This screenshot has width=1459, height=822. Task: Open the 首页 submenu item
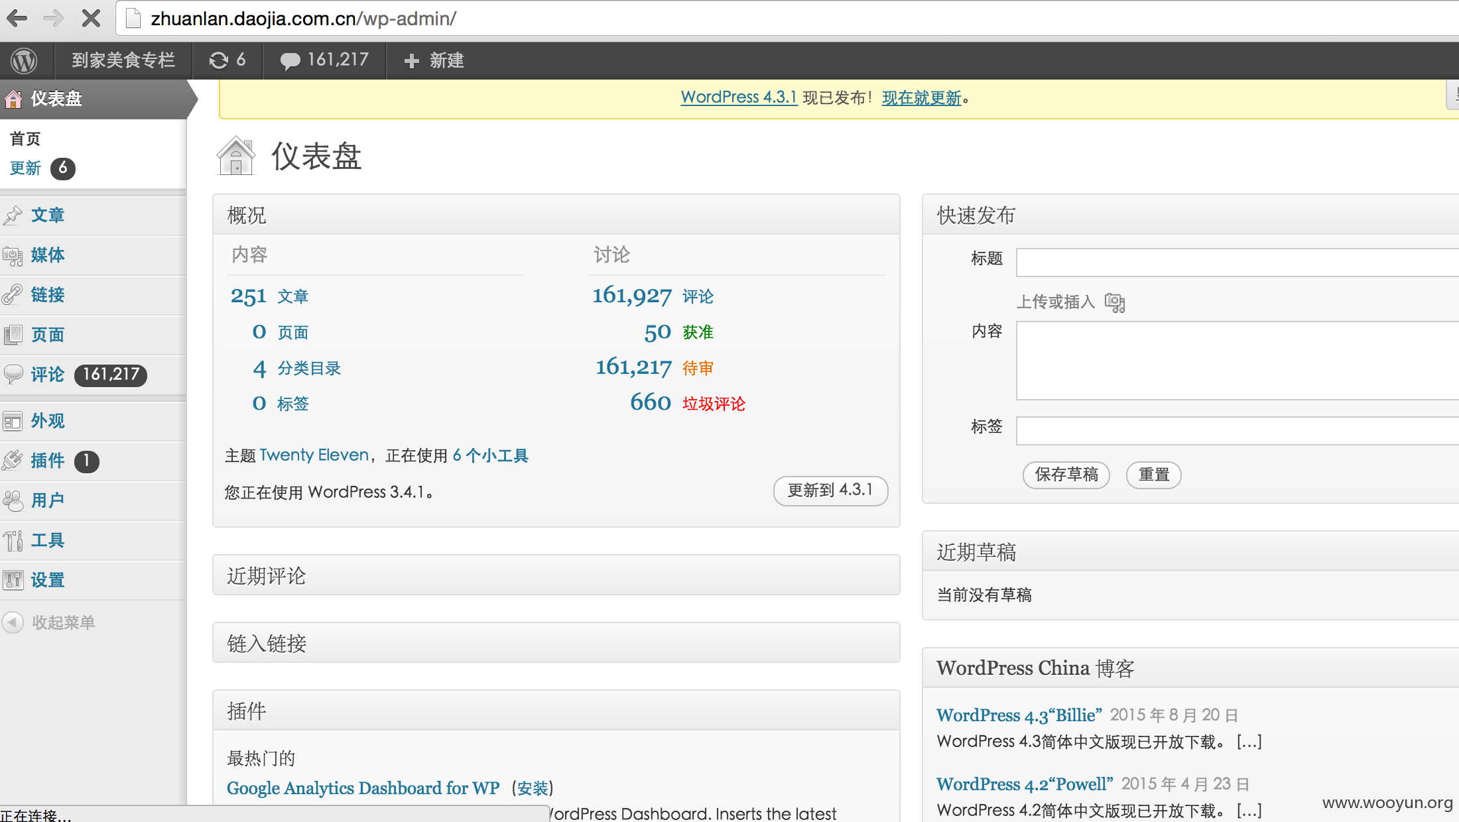click(25, 139)
